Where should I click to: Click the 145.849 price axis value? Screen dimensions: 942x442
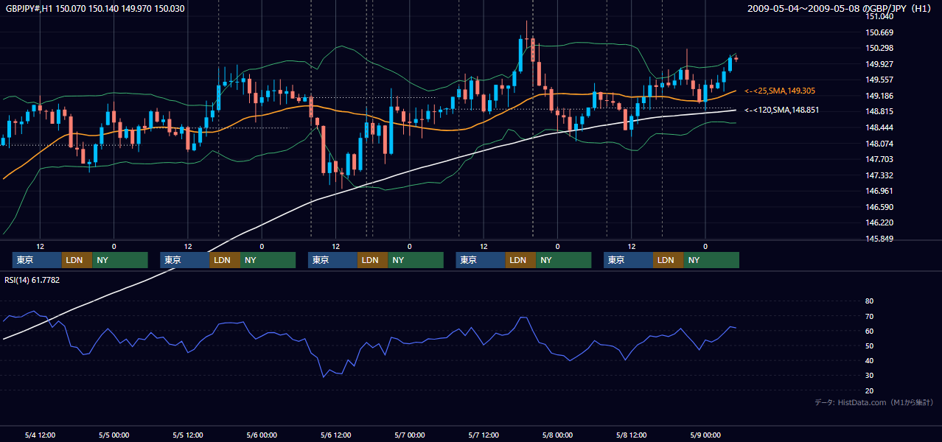point(879,239)
